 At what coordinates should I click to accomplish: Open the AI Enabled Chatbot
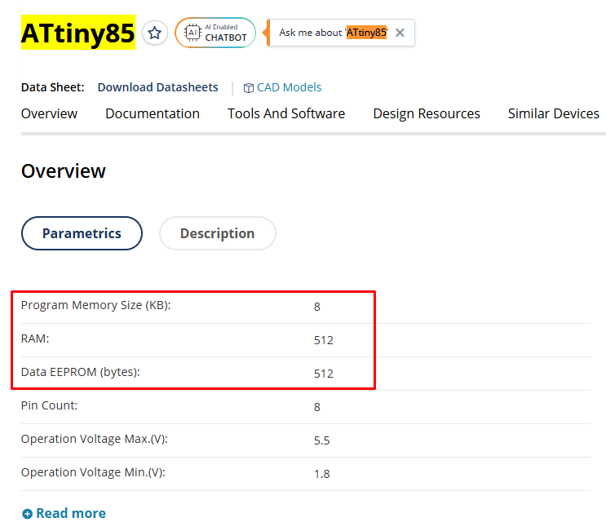[215, 33]
